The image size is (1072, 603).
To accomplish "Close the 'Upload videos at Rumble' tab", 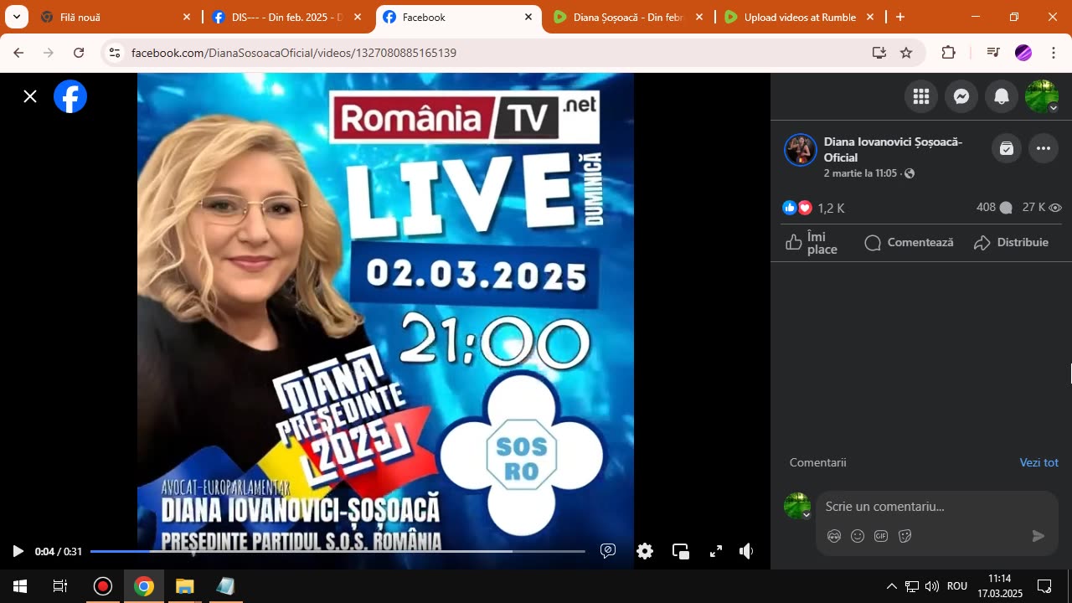I will (x=870, y=17).
